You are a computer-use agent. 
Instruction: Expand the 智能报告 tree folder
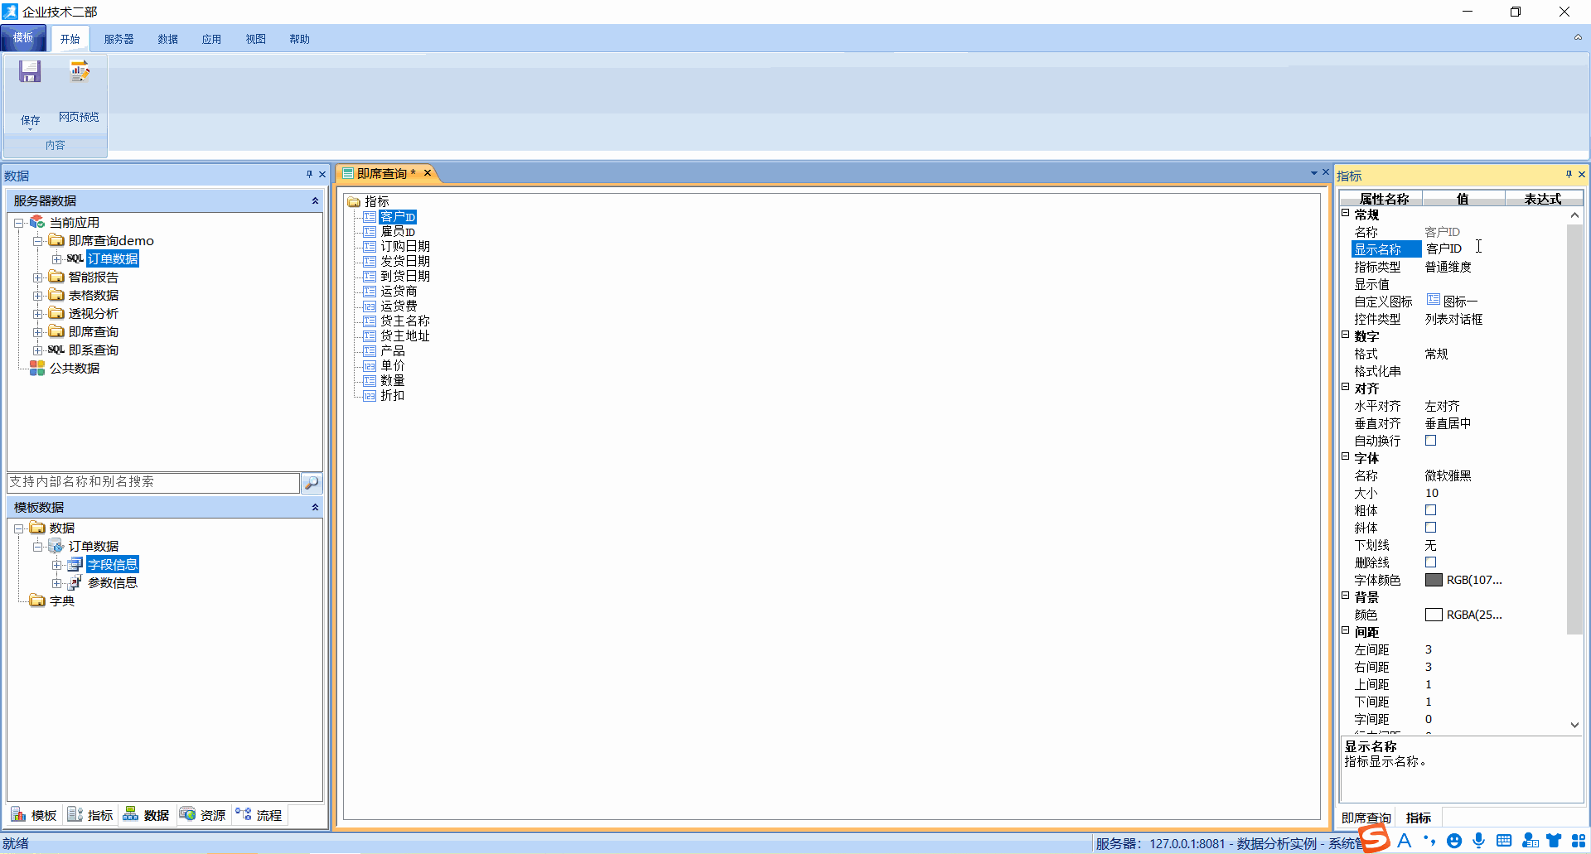tap(37, 277)
